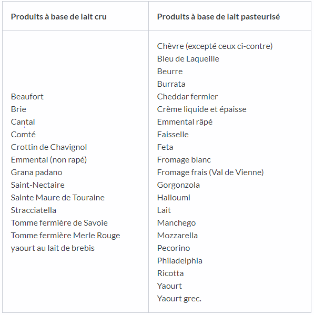Select Tomme fermière Merle Rouge

[x=65, y=236]
